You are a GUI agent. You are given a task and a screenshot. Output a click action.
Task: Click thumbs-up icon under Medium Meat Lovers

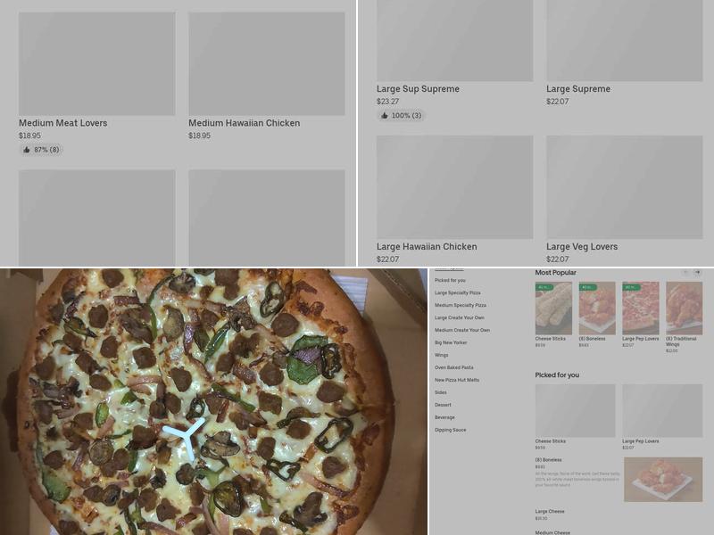coord(27,150)
